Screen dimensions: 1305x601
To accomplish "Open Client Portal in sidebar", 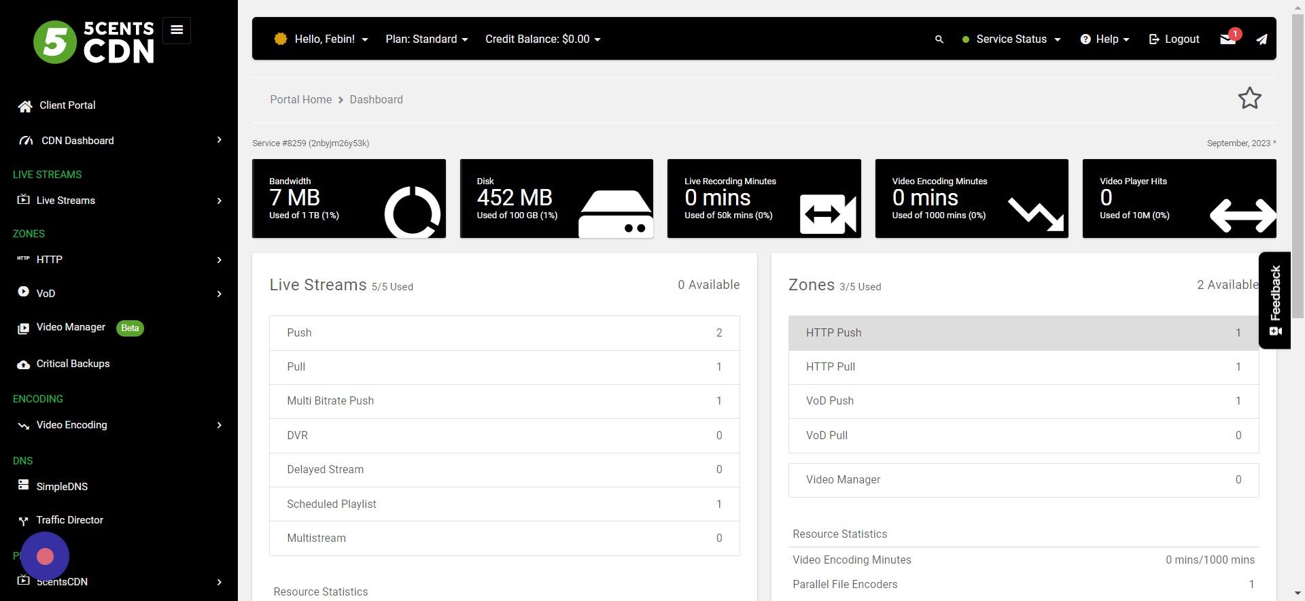I will [67, 105].
